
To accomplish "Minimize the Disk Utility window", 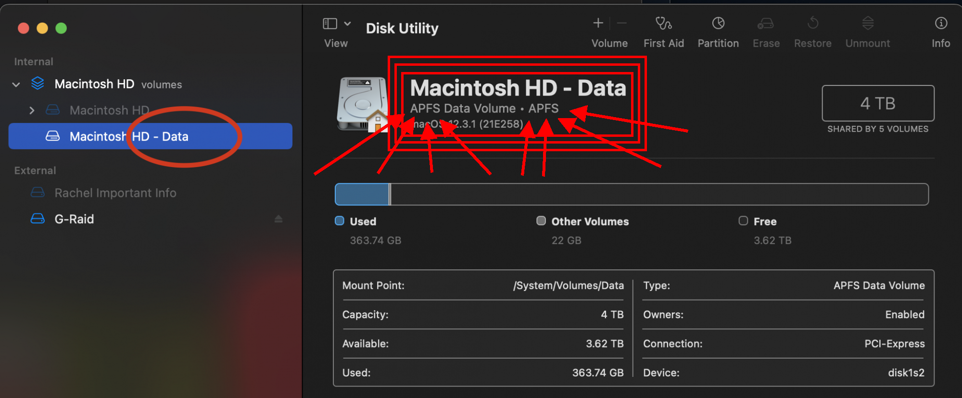I will (x=42, y=28).
